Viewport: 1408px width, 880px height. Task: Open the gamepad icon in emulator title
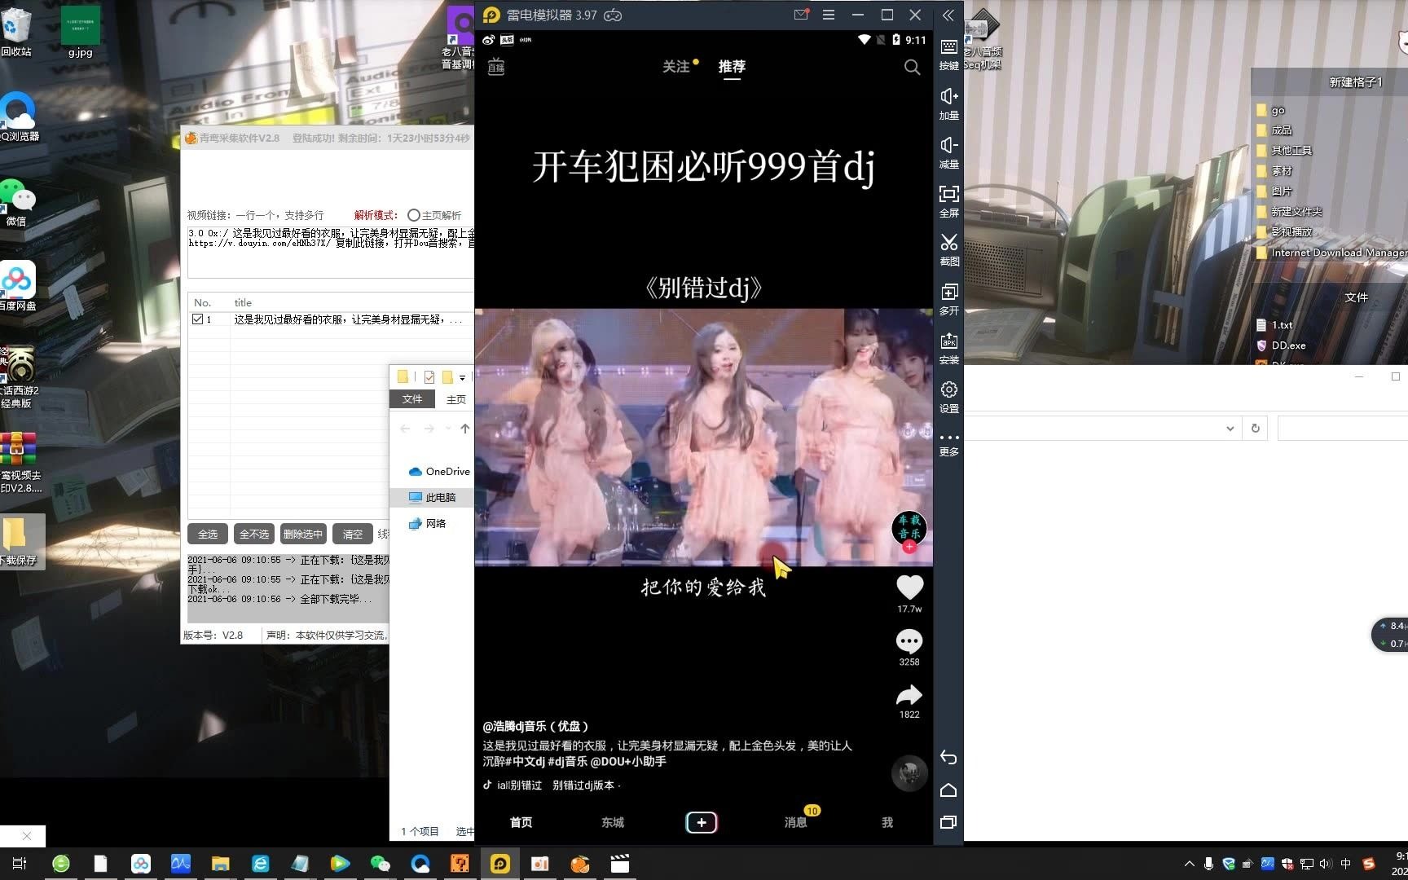(x=613, y=15)
